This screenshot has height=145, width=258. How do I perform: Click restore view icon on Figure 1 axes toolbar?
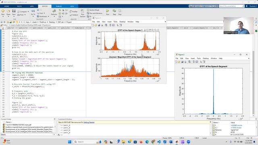pos(158,30)
